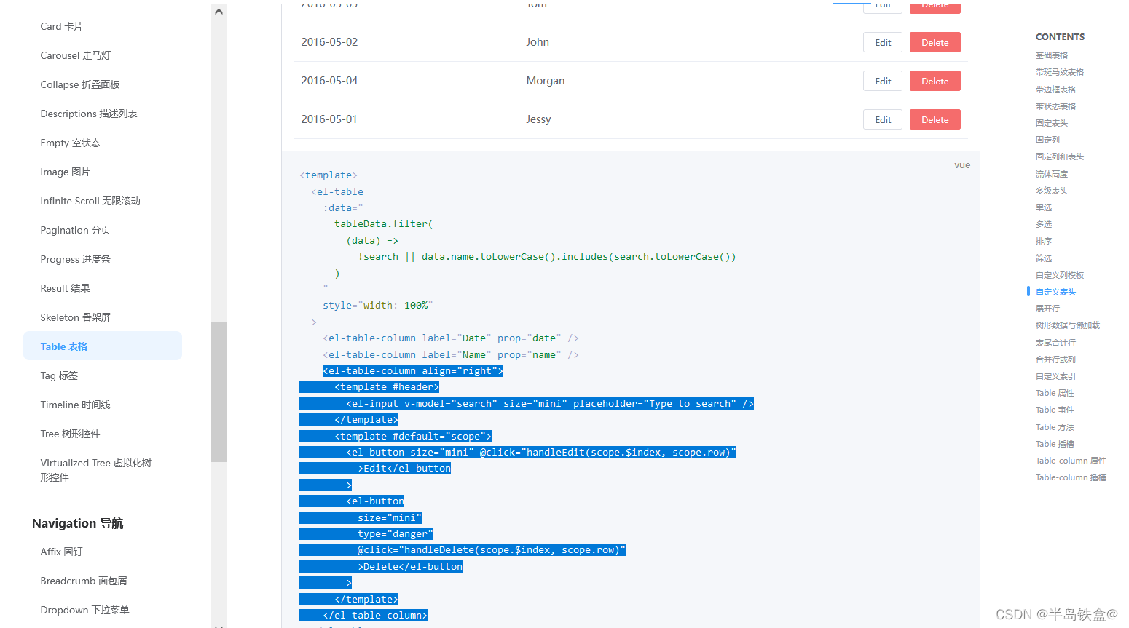This screenshot has height=628, width=1129.
Task: Click name cell Morgan
Action: (x=546, y=81)
